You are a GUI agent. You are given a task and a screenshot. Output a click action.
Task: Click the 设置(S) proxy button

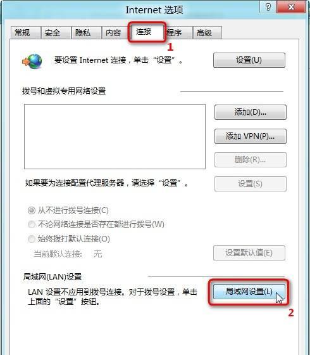tap(251, 184)
